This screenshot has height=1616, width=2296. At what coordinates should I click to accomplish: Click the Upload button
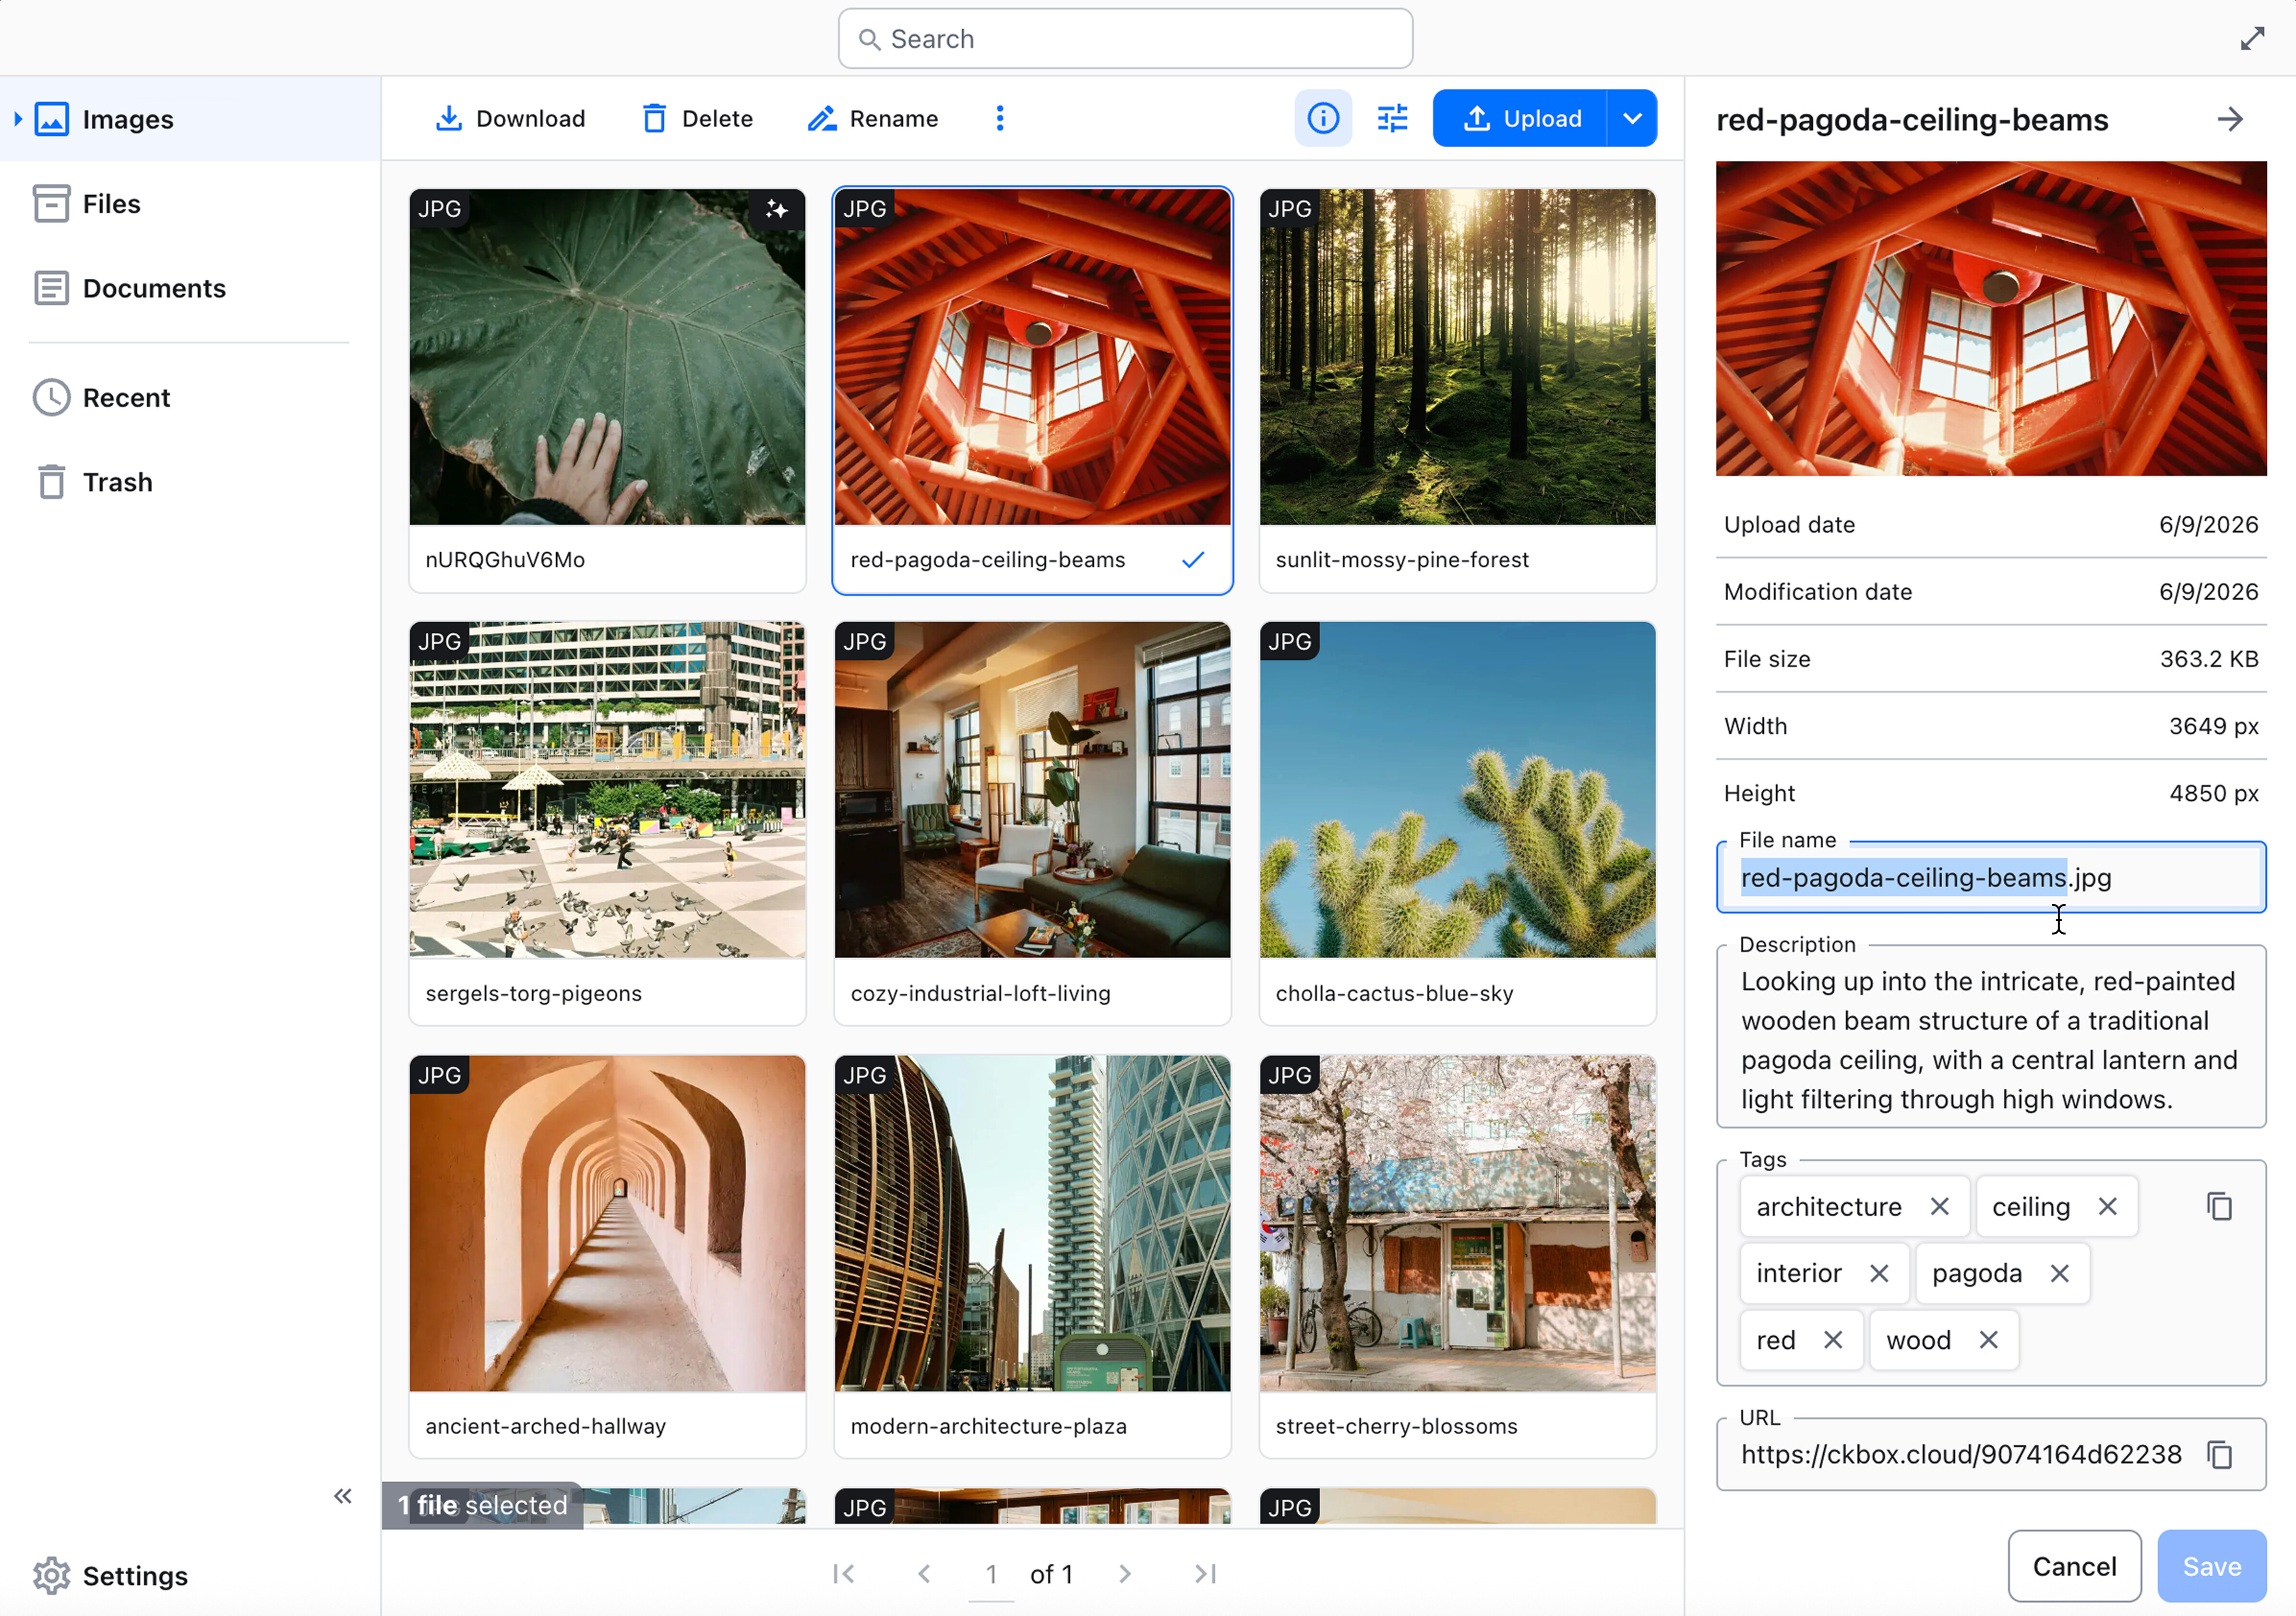tap(1520, 119)
